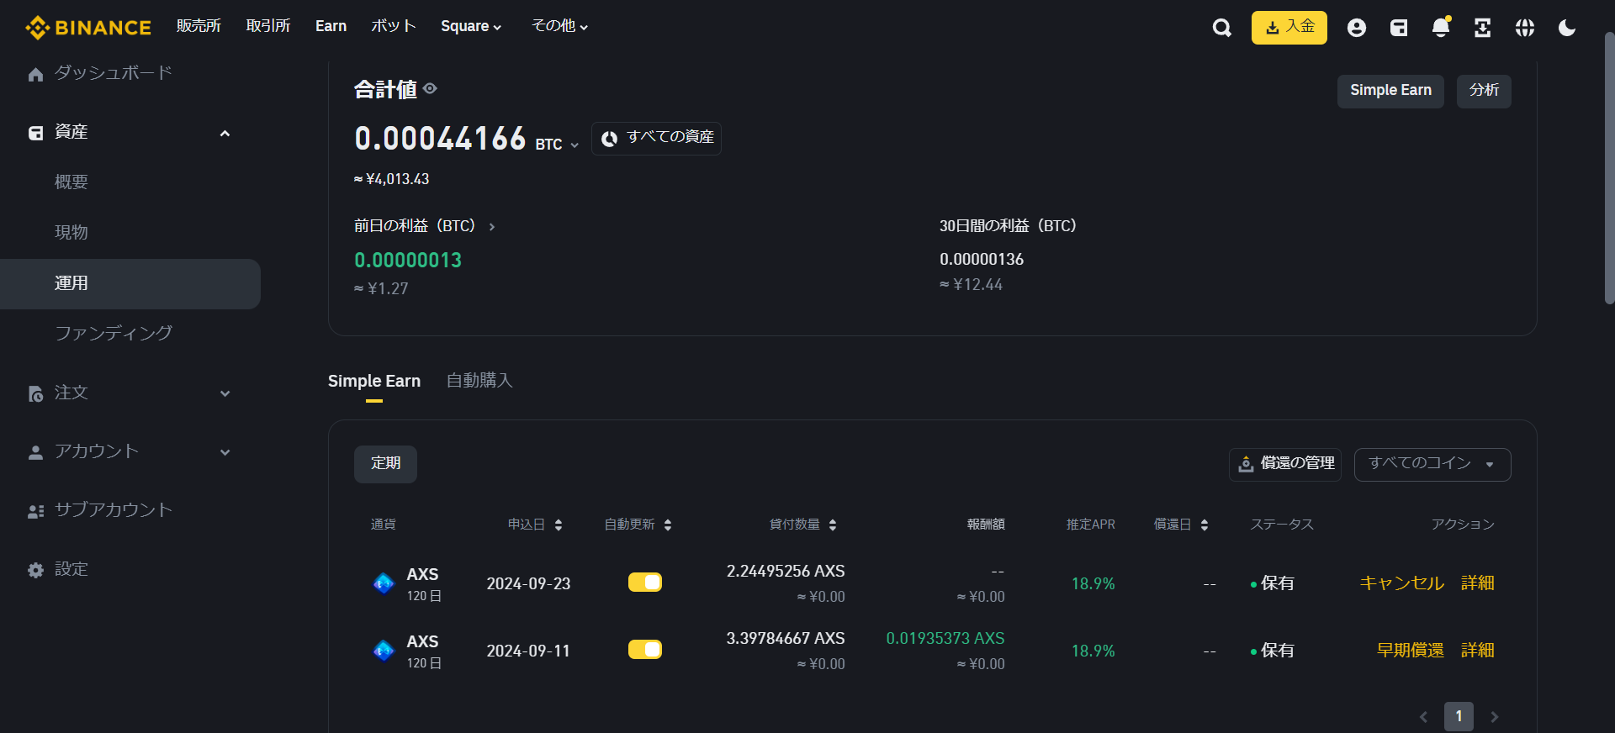The image size is (1615, 733).
Task: Click the sub-account icon beside サブアカウント
Action: (x=35, y=511)
